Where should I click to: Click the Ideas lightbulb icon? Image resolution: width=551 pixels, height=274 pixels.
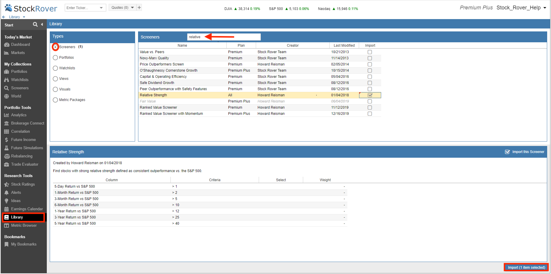7,201
